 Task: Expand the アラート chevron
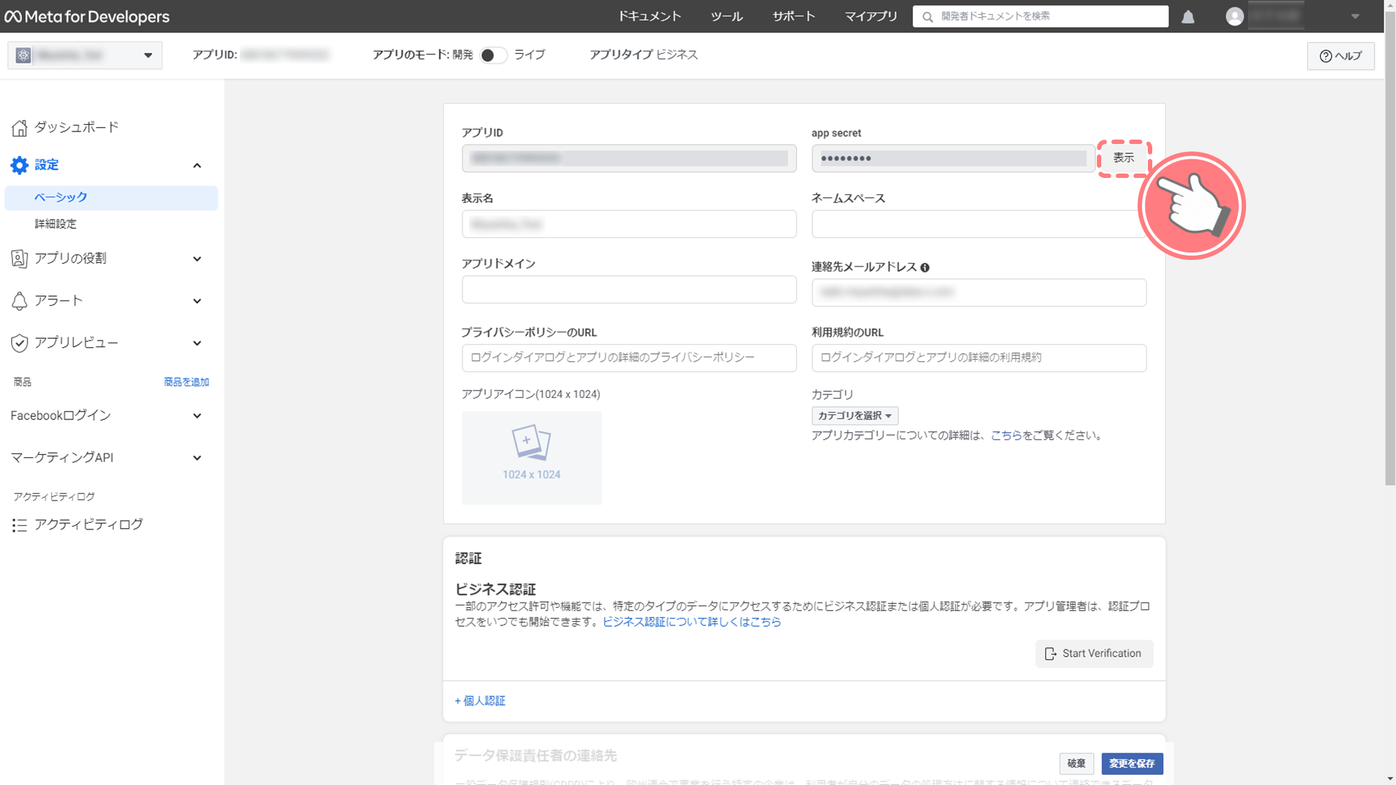point(197,301)
